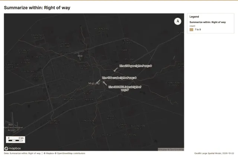Click the Freeland neighborhood label
238x158 pixels.
129,59
